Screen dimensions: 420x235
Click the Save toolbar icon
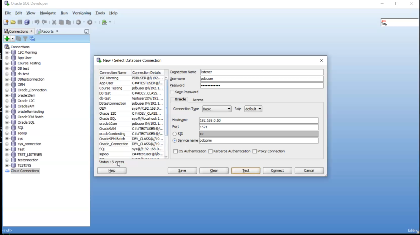(20, 22)
